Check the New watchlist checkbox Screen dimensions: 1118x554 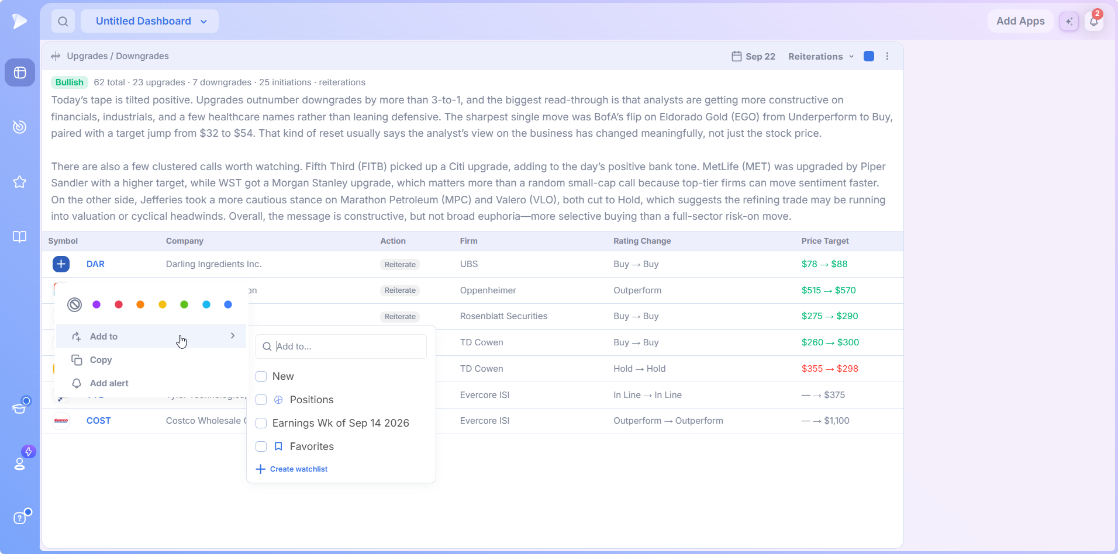[x=261, y=376]
